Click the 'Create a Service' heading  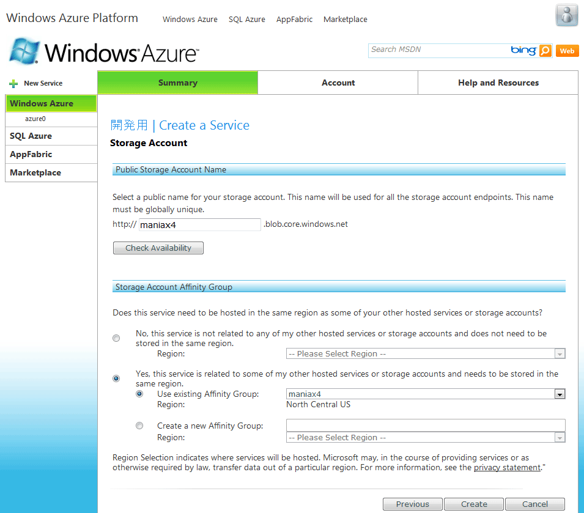[x=204, y=125]
